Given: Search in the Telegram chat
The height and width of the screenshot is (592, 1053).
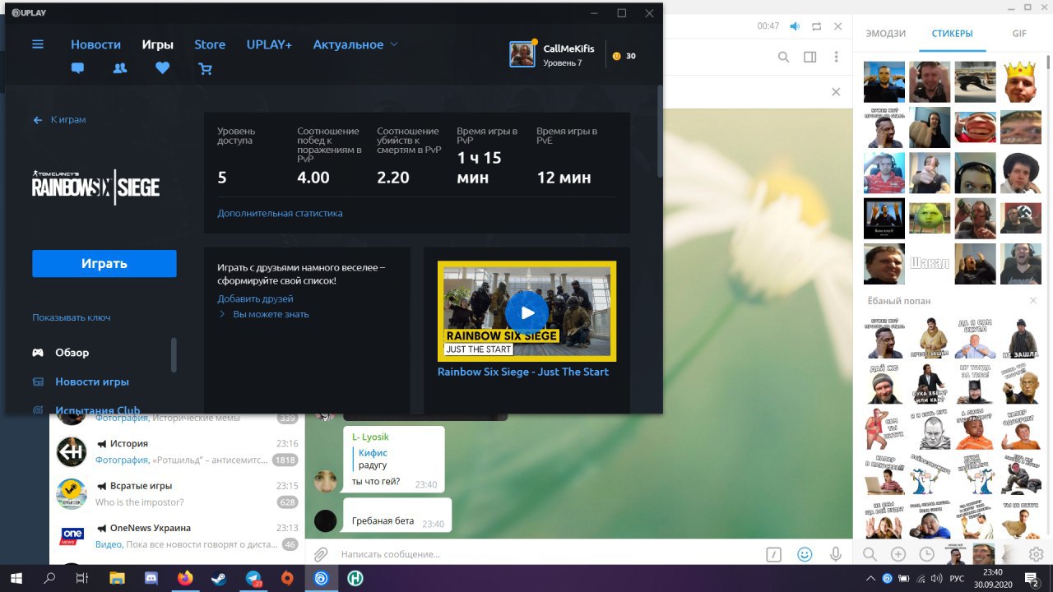Looking at the screenshot, I should [x=784, y=57].
